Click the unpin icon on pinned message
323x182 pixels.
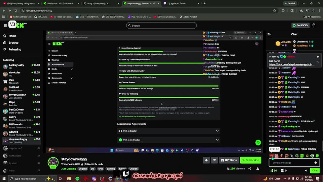(318, 57)
